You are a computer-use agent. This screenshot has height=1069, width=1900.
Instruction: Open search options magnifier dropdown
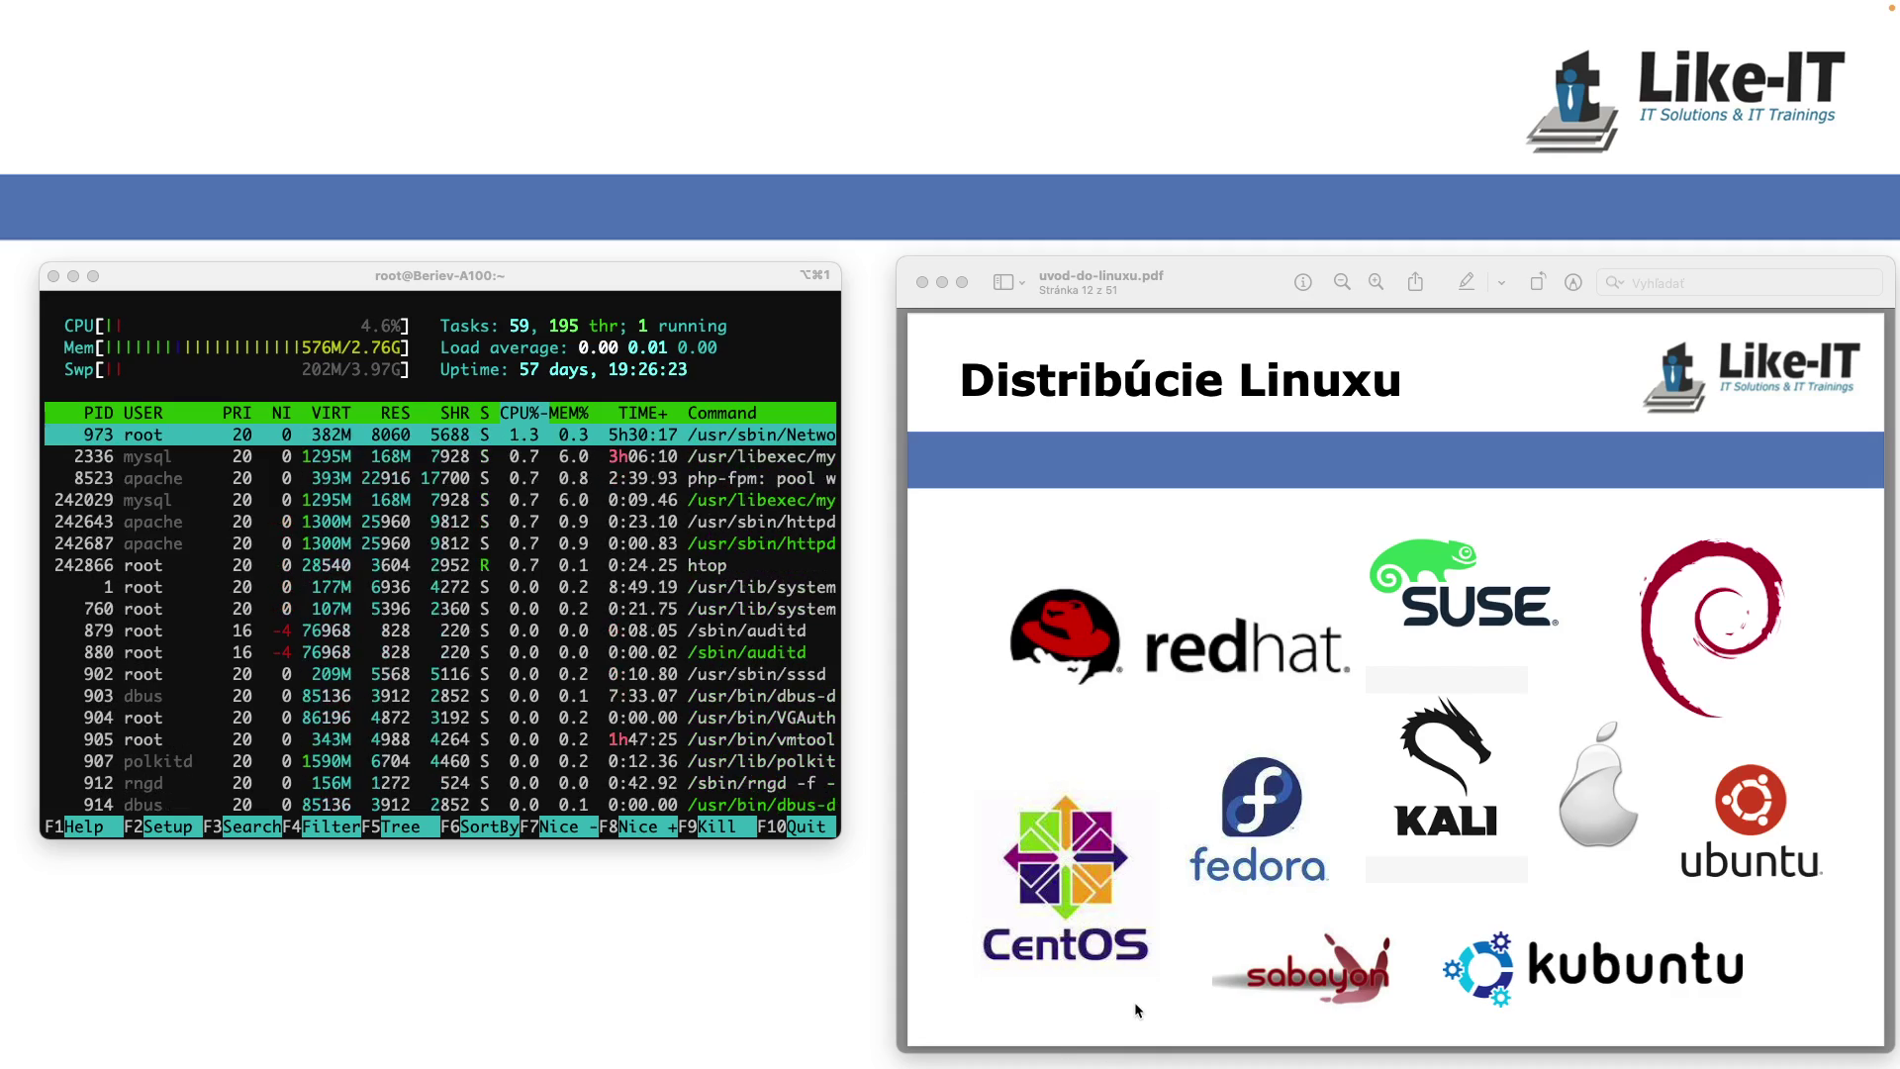point(1615,283)
